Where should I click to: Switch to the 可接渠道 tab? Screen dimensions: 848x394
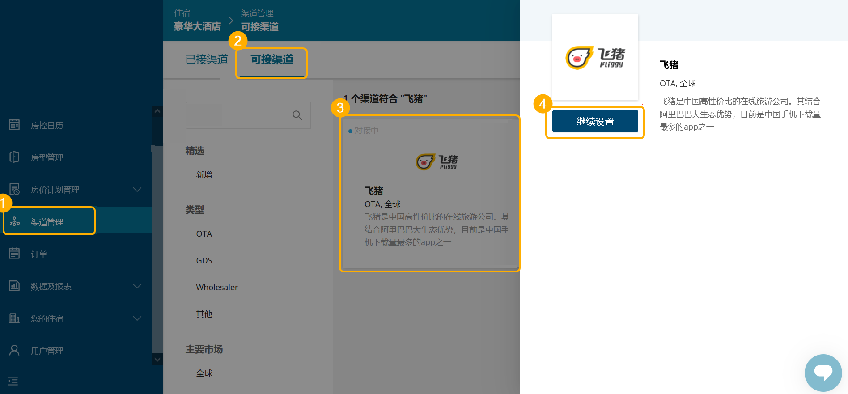click(x=272, y=59)
